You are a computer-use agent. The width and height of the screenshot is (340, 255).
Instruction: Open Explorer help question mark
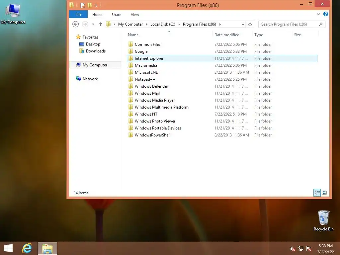click(325, 14)
